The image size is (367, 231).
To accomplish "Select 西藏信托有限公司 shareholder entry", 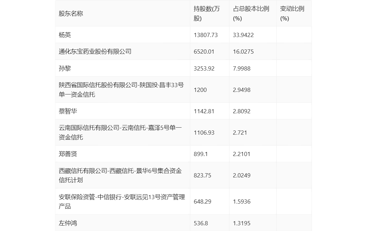I will click(x=120, y=175).
